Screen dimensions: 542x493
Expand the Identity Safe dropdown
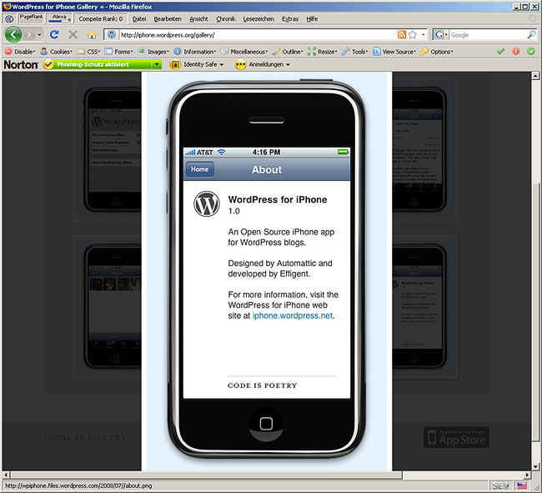point(222,65)
